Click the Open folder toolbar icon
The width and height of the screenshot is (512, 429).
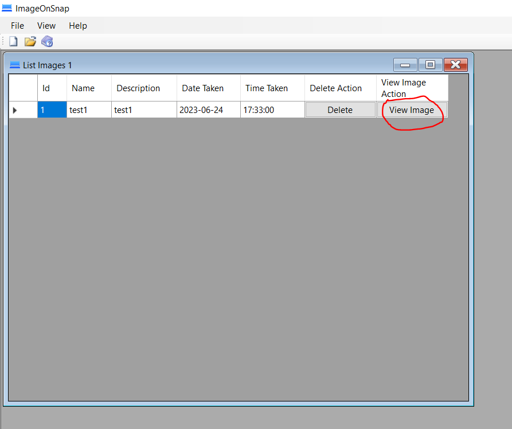click(30, 41)
